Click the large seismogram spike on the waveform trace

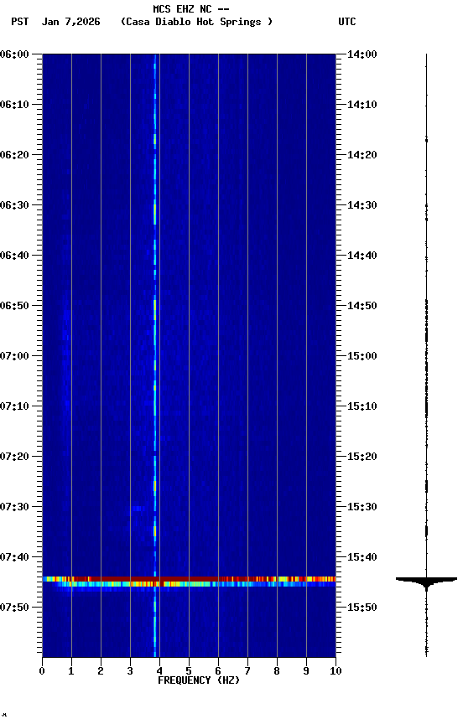click(x=426, y=581)
